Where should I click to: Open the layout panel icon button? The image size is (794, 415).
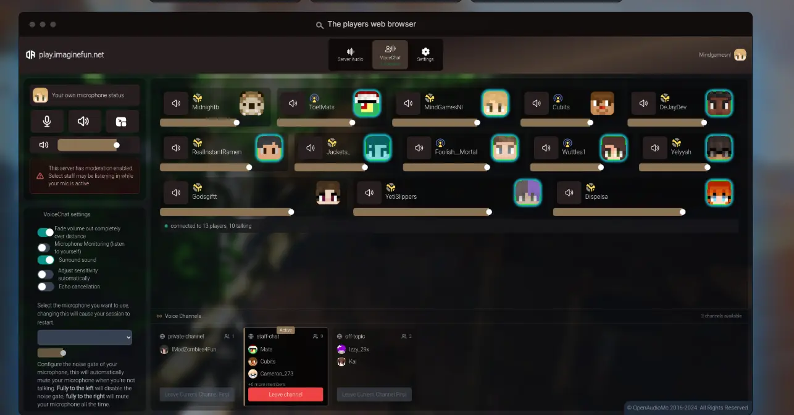(122, 121)
